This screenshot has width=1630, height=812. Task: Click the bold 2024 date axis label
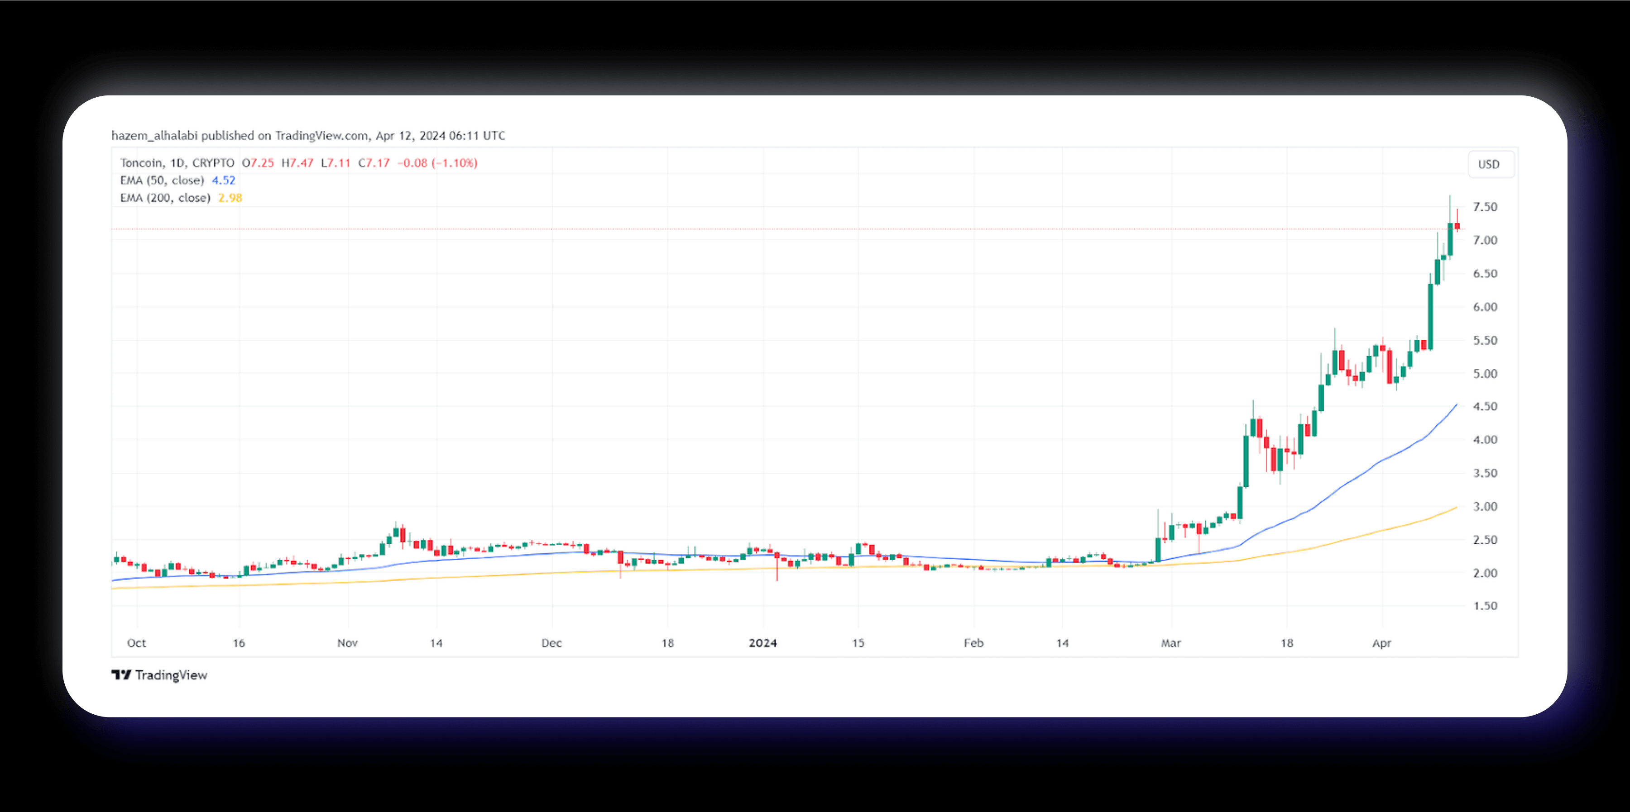[x=763, y=643]
